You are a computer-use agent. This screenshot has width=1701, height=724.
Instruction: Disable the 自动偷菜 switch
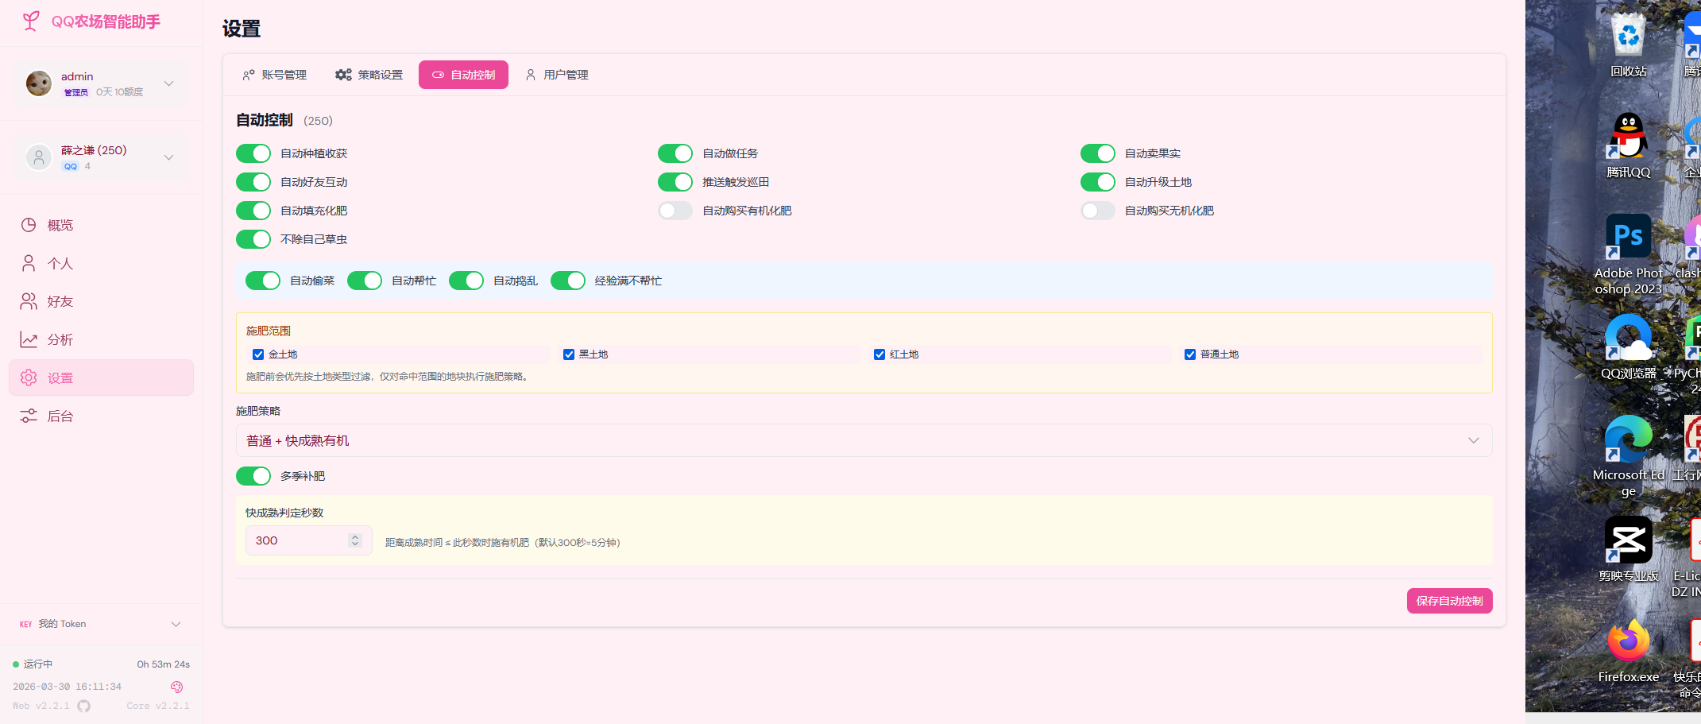263,281
